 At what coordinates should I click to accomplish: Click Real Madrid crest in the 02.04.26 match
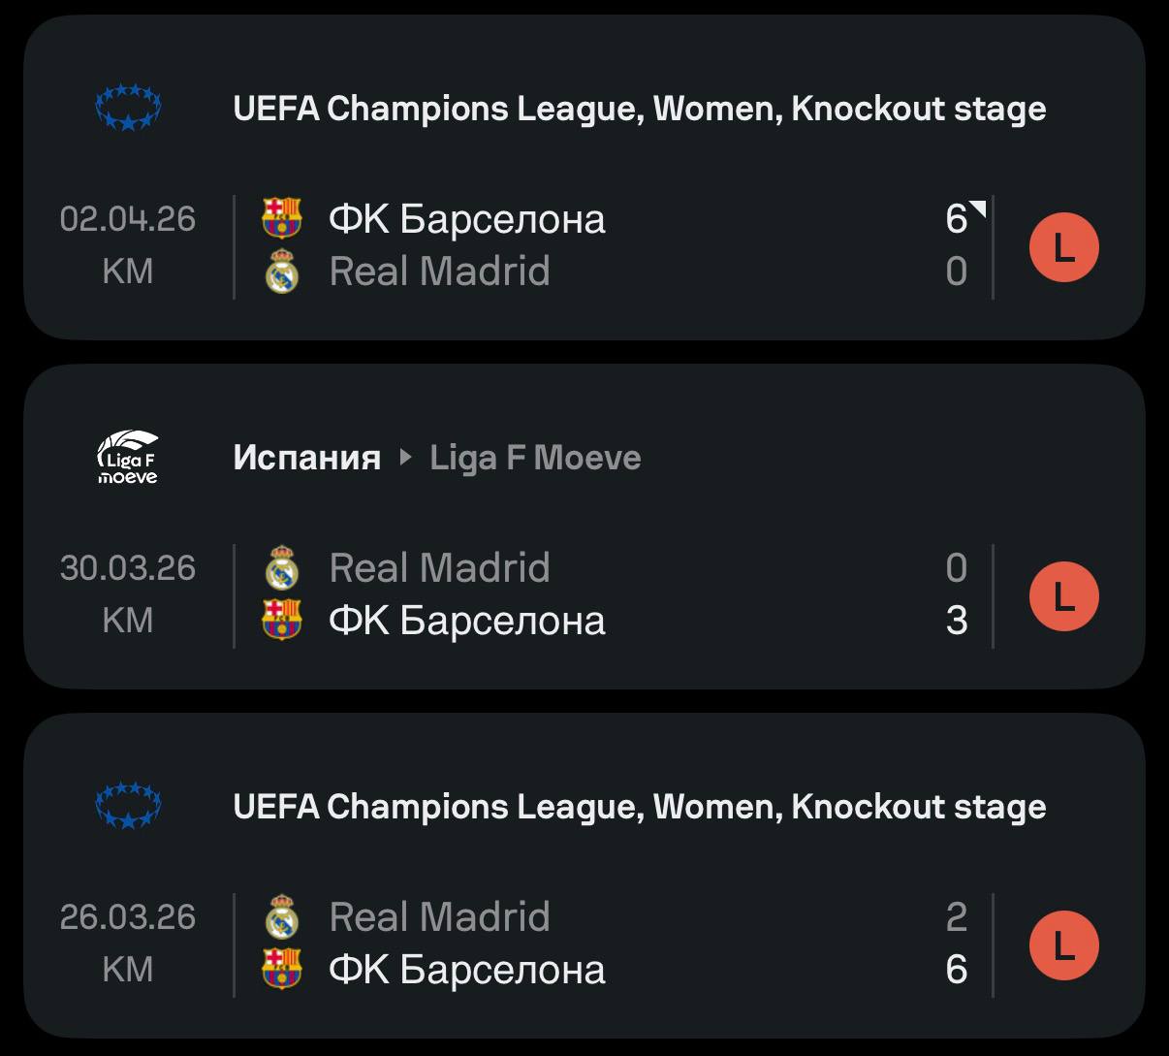tap(282, 271)
